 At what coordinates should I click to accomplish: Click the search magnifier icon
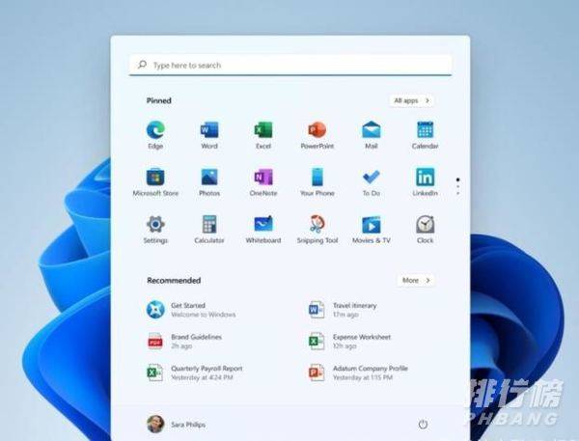[x=142, y=65]
